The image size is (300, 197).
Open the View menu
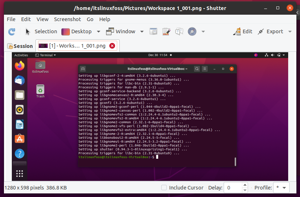(x=43, y=19)
